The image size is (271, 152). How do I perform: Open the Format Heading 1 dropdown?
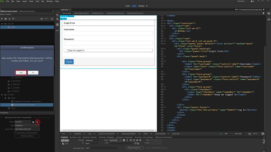point(93,140)
